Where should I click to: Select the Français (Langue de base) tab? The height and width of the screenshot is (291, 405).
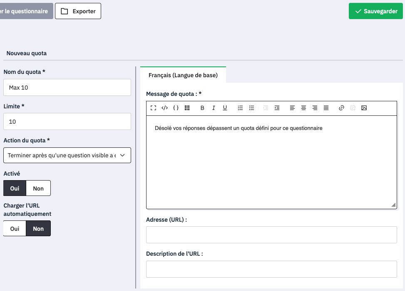point(183,76)
